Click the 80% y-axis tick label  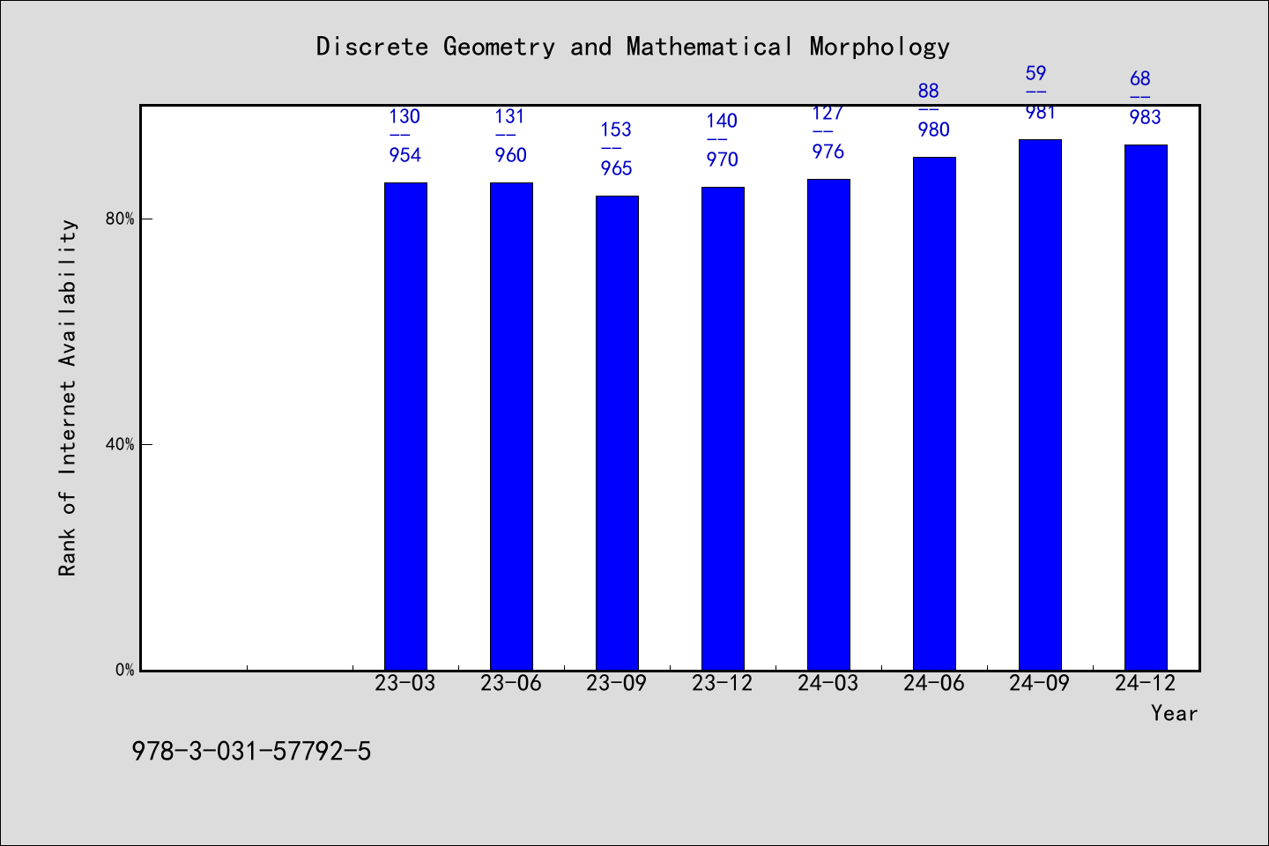click(120, 219)
